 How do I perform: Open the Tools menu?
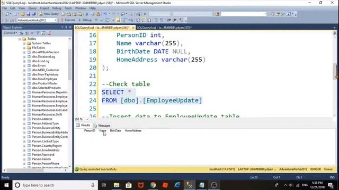pyautogui.click(x=68, y=8)
